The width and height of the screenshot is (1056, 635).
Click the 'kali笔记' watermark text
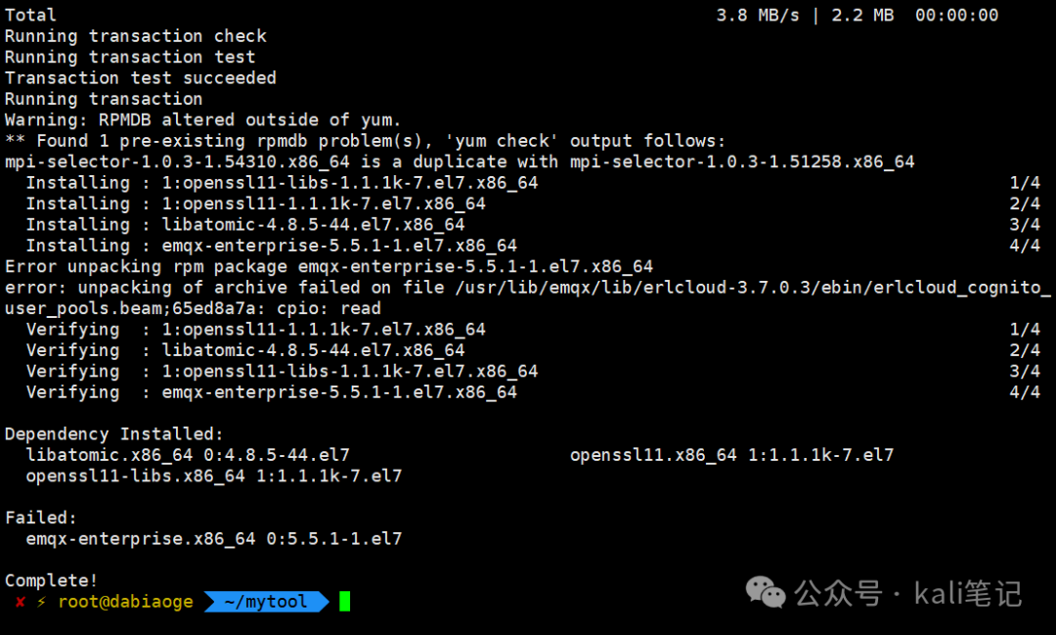968,593
